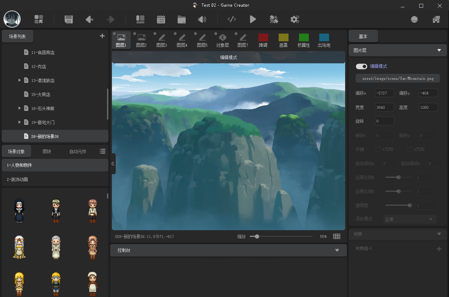Open the folder file manager icon

pyautogui.click(x=181, y=19)
